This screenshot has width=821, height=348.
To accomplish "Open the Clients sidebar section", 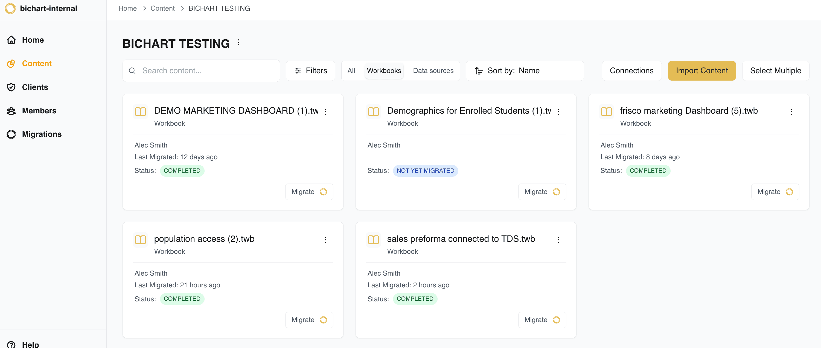I will (x=35, y=87).
